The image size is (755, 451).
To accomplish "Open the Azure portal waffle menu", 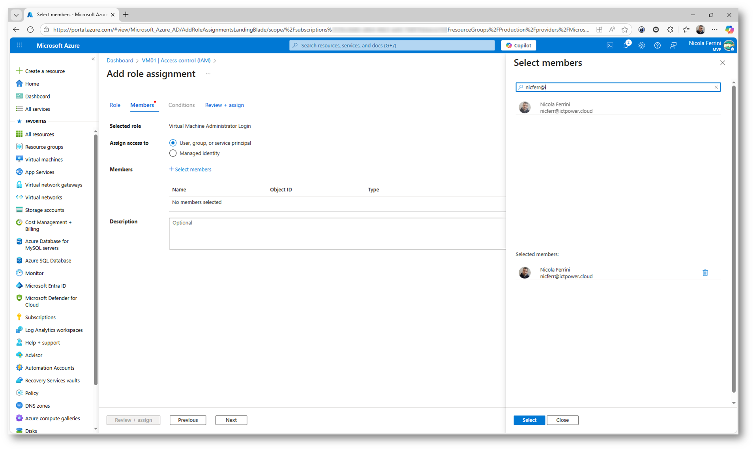I will coord(19,46).
